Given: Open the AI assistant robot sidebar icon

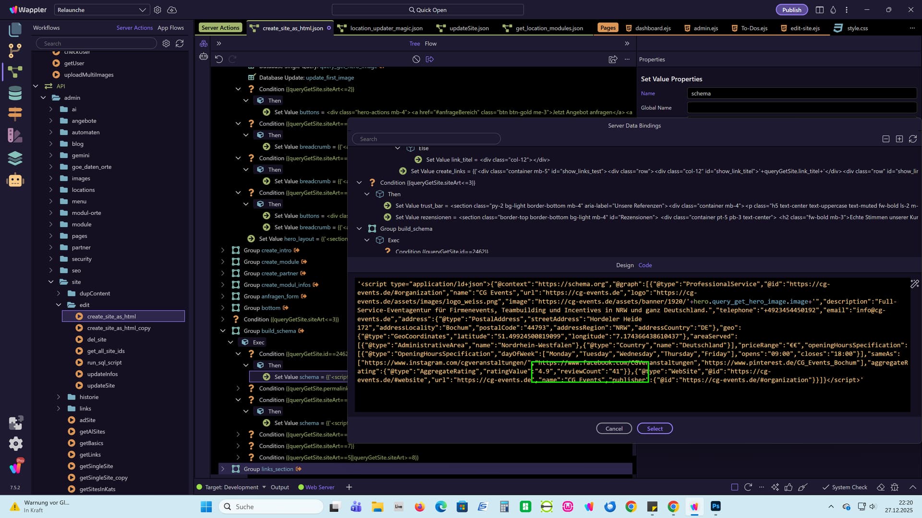Looking at the screenshot, I should pyautogui.click(x=15, y=180).
